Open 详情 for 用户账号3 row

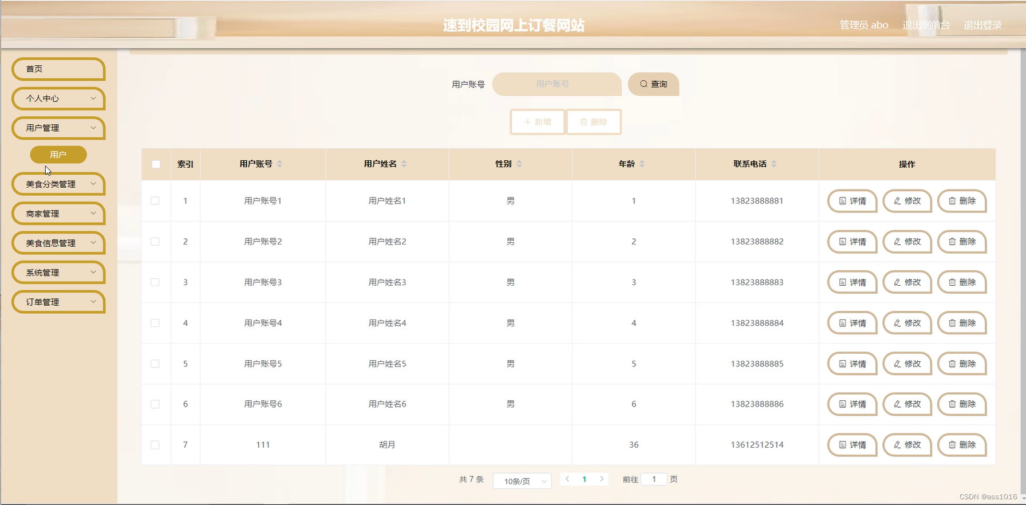pyautogui.click(x=852, y=282)
